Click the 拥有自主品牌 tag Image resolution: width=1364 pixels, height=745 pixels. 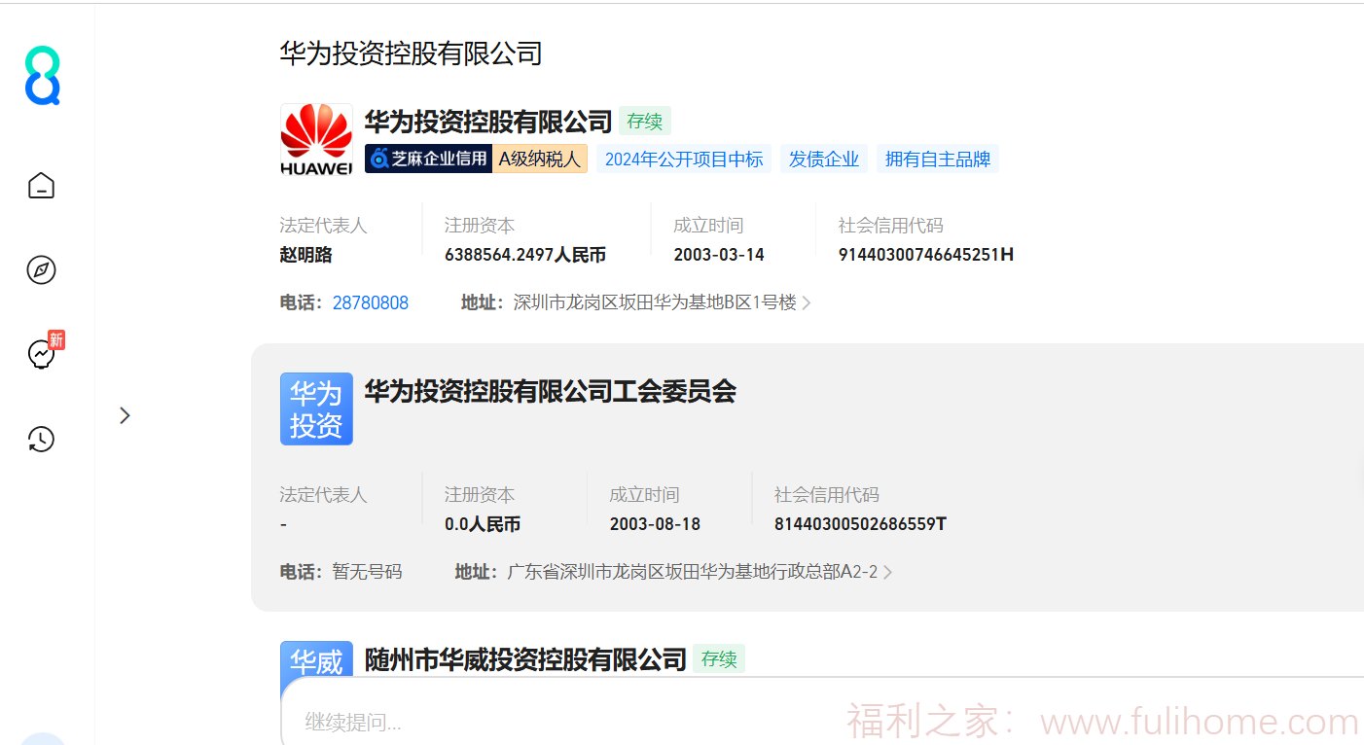click(938, 160)
